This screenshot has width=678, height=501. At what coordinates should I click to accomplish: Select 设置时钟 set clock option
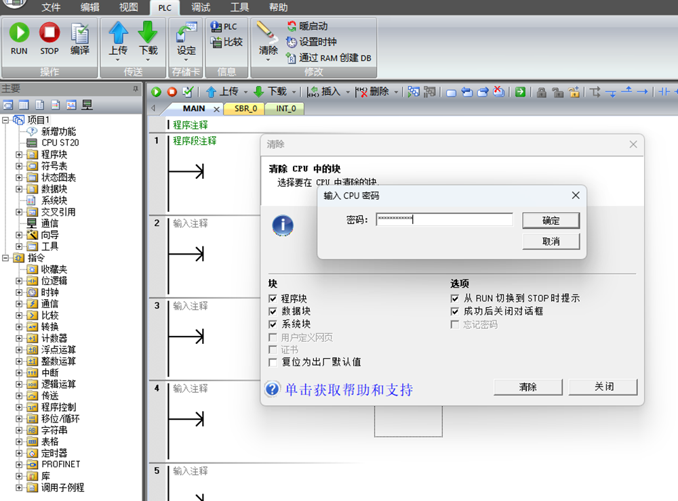313,42
